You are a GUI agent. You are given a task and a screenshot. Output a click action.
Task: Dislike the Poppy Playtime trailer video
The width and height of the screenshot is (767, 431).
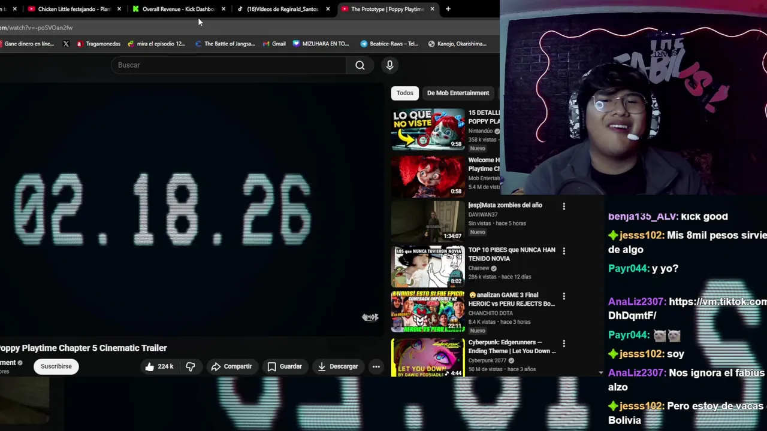coord(191,366)
